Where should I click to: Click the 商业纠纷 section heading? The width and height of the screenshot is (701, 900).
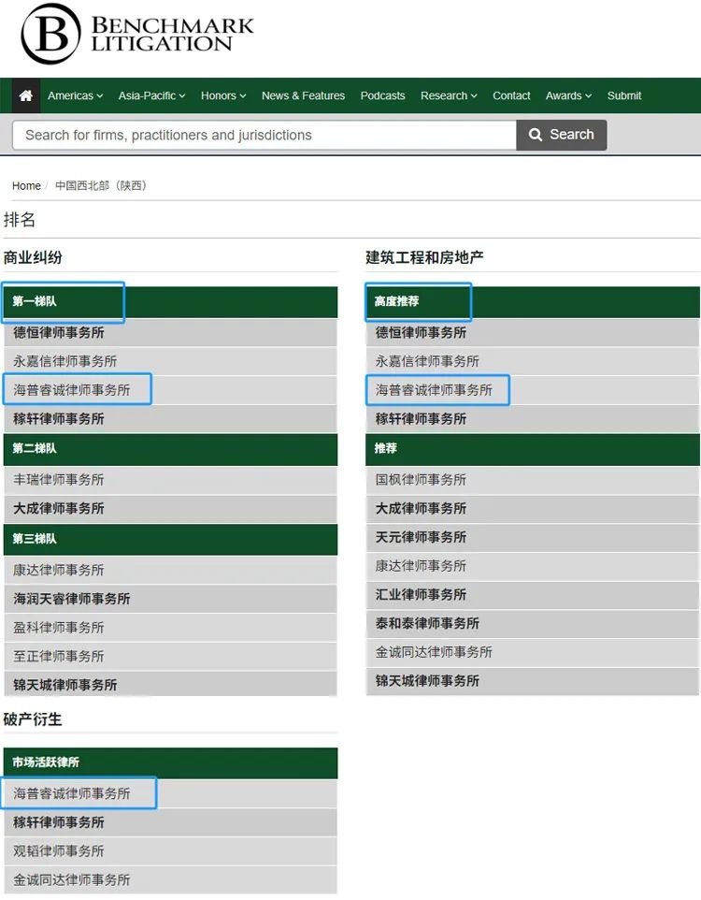[33, 257]
